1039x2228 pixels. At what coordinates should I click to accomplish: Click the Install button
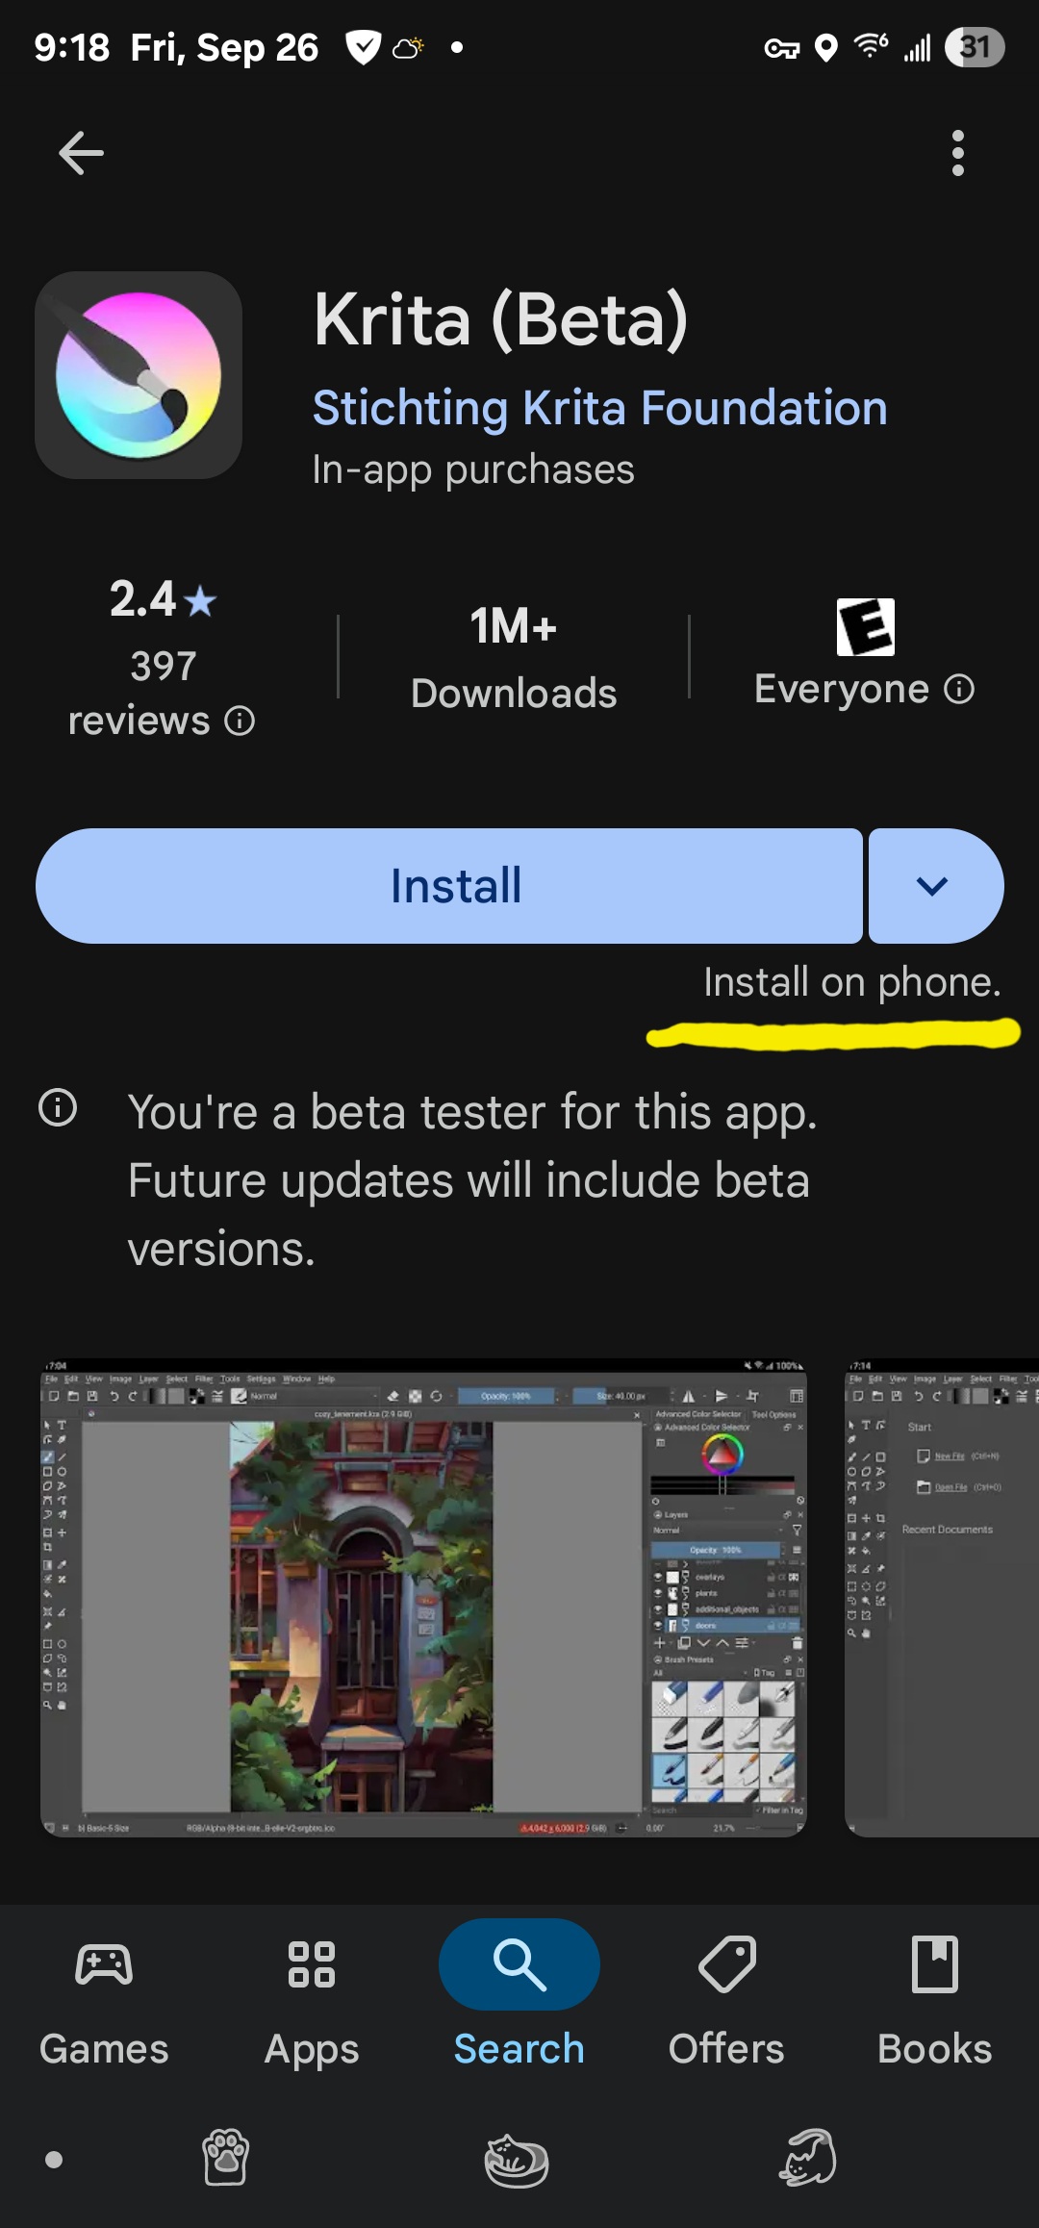(x=449, y=886)
